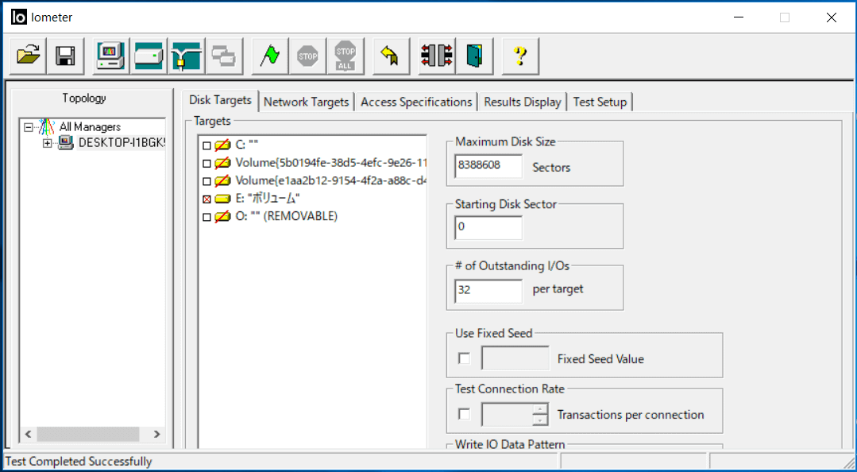
Task: Expand the DESKTOP-I1BGK manager node
Action: pos(48,143)
